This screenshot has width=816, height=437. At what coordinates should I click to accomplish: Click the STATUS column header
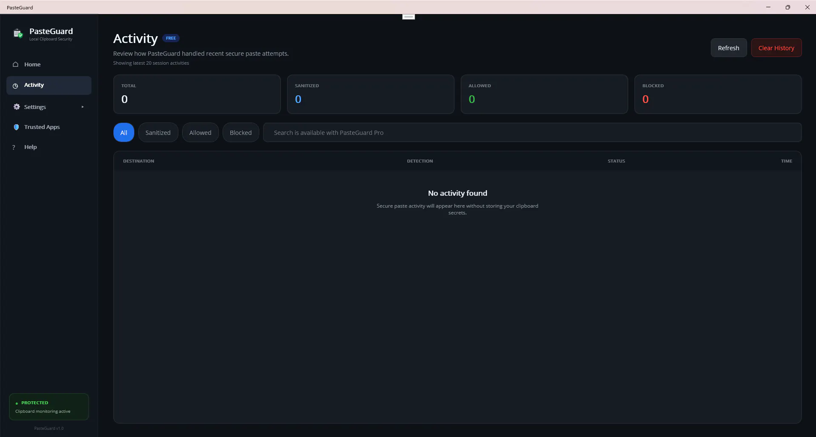pos(616,161)
